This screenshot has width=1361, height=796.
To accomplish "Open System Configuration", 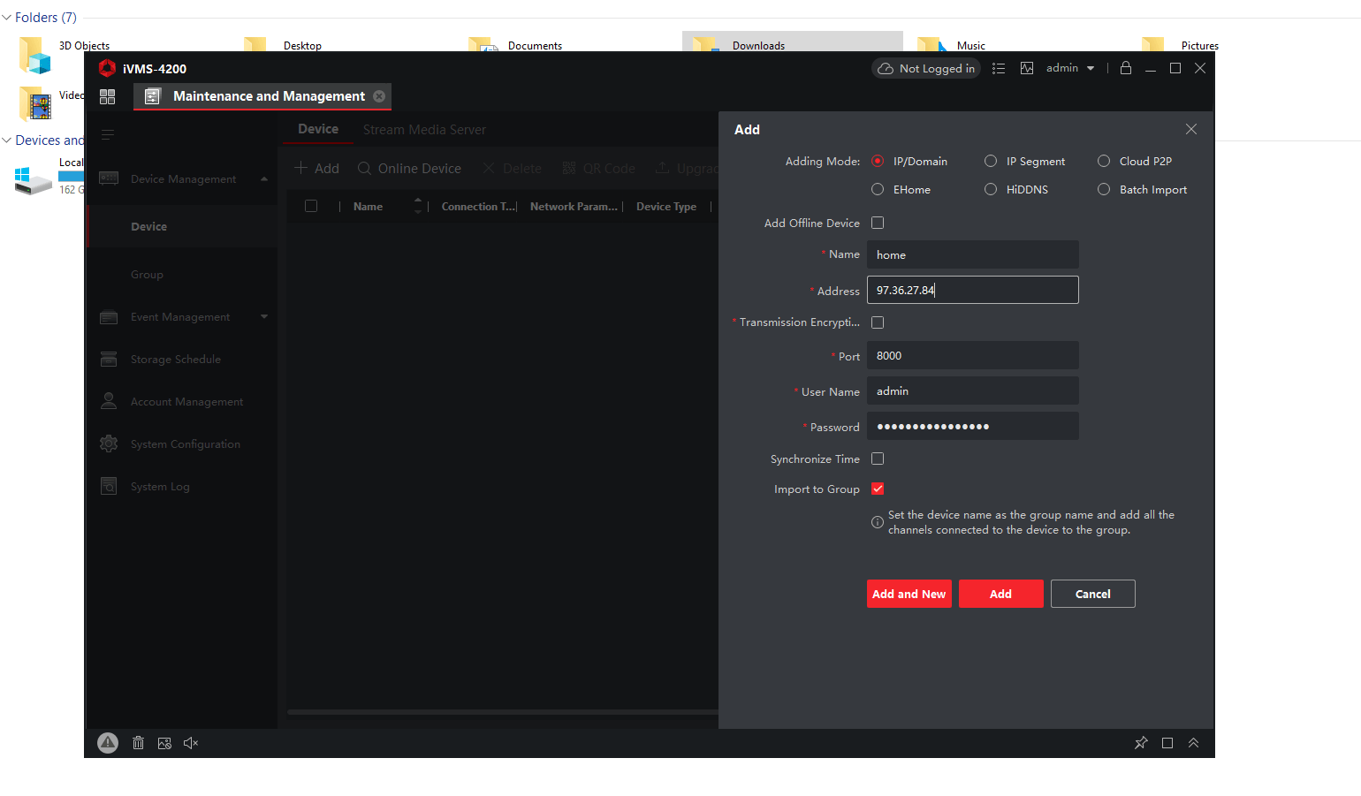I will click(186, 443).
